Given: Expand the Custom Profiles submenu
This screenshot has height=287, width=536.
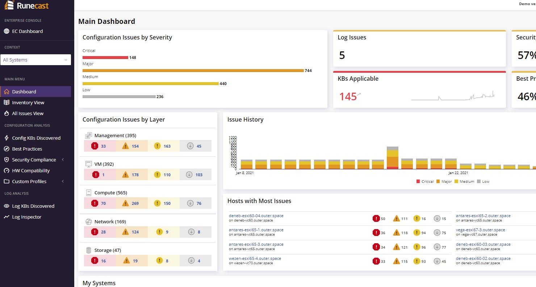Looking at the screenshot, I should point(63,181).
